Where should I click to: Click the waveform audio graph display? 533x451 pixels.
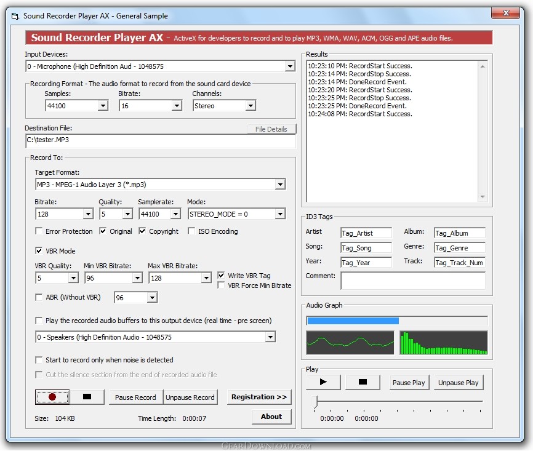pyautogui.click(x=350, y=343)
